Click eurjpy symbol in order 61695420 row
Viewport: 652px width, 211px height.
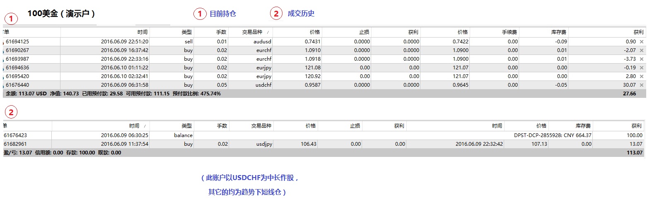click(x=264, y=76)
